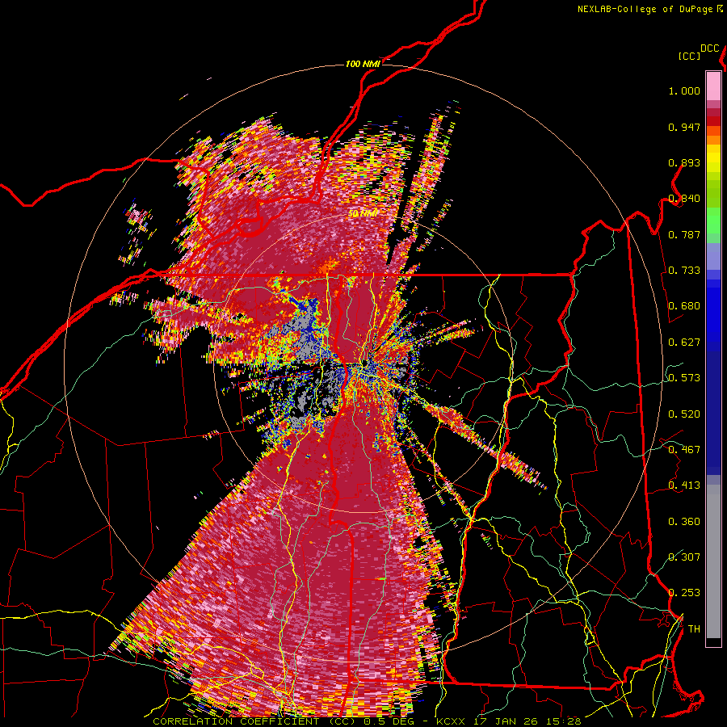
Task: Click the 100 NMI range ring label
Action: (363, 64)
